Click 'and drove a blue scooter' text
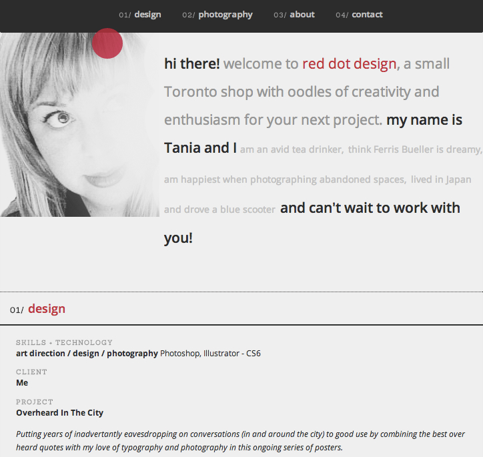This screenshot has height=457, width=483. (x=219, y=209)
